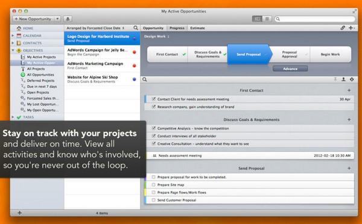Image resolution: width=362 pixels, height=224 pixels.
Task: Expand the Calendar sidebar section
Action: pos(13,36)
